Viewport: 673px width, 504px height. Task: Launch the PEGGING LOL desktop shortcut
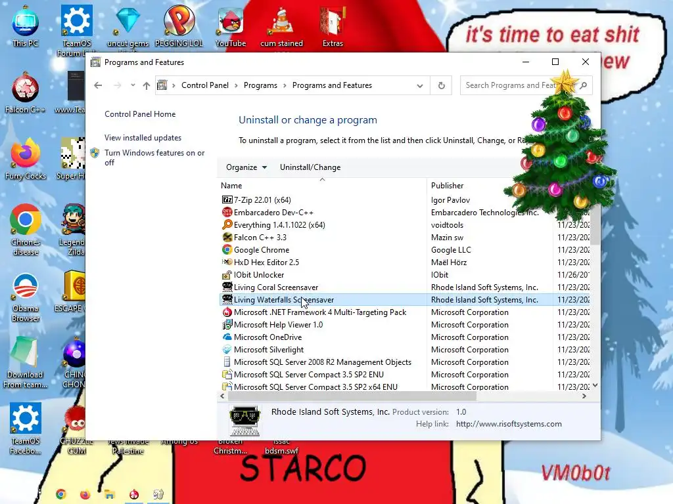pos(179,26)
